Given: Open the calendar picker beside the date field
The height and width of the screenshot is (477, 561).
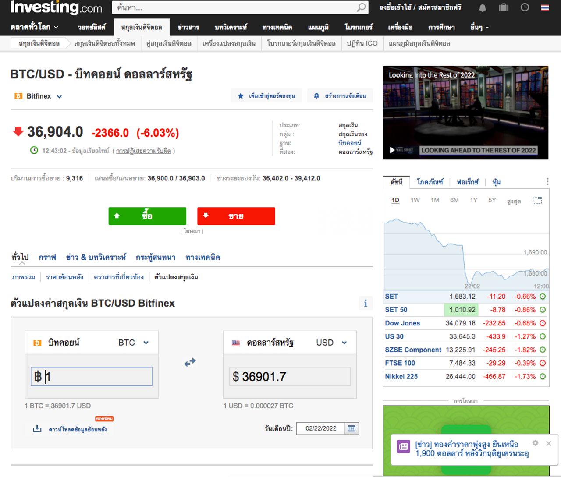Looking at the screenshot, I should [x=351, y=428].
